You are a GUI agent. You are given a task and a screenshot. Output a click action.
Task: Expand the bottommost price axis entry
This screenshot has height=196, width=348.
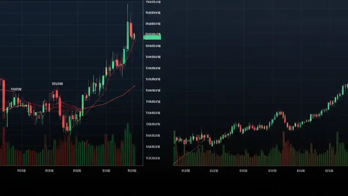[x=153, y=158]
